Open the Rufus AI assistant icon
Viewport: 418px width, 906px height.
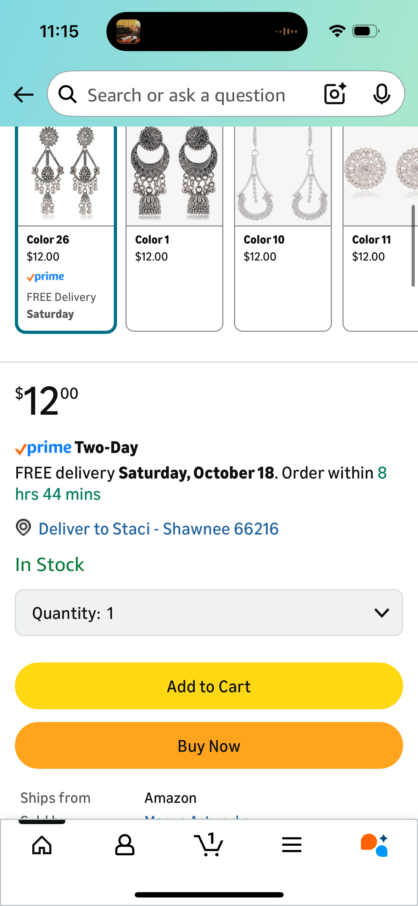[x=374, y=845]
